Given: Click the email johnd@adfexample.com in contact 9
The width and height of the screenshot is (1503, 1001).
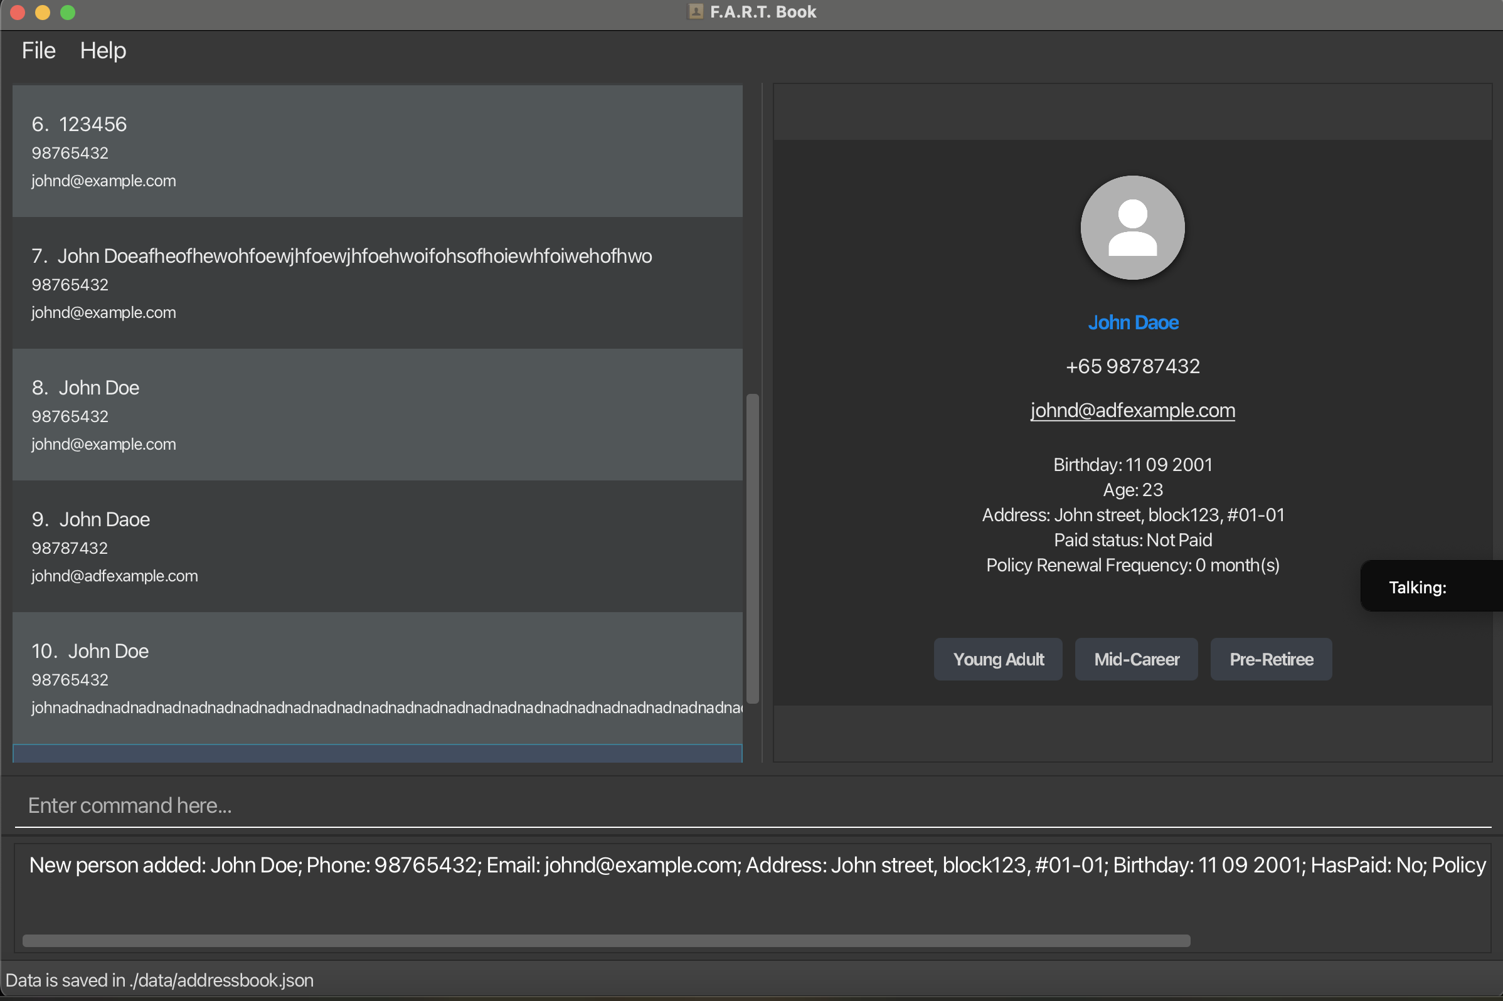Looking at the screenshot, I should coord(114,576).
